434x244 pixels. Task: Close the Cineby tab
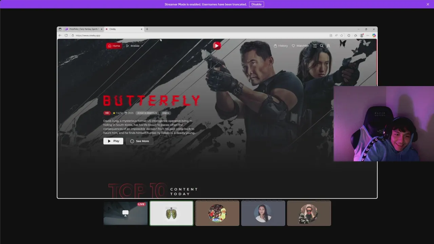(141, 29)
